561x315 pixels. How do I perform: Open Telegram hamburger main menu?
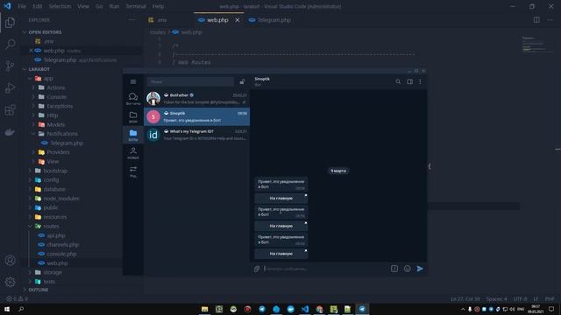tap(133, 81)
